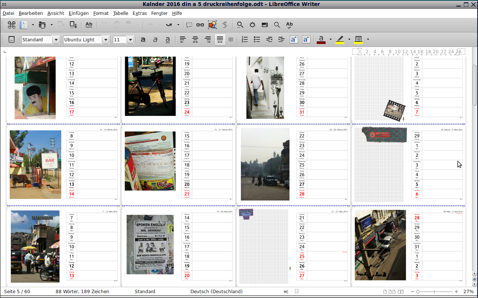
Task: Click the Deutsch (Deutschland) language status field
Action: point(216,291)
